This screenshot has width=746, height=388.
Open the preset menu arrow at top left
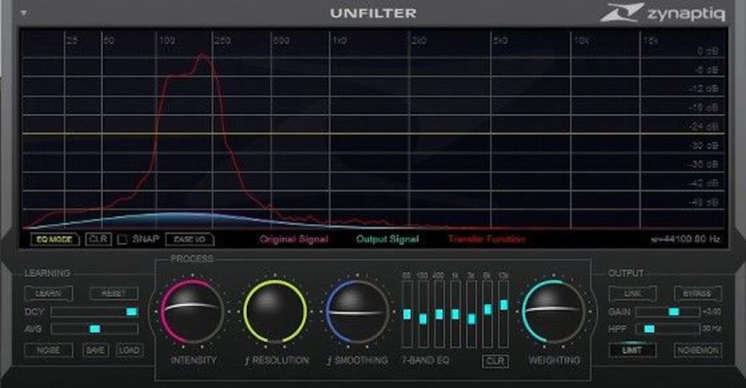(25, 13)
